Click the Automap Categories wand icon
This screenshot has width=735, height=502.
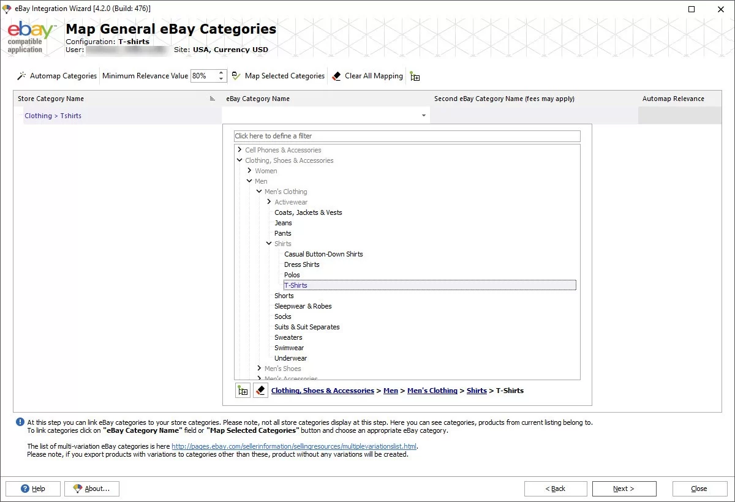[21, 76]
